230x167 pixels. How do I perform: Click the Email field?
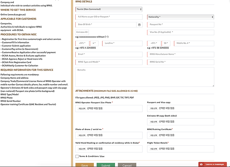pos(109,54)
